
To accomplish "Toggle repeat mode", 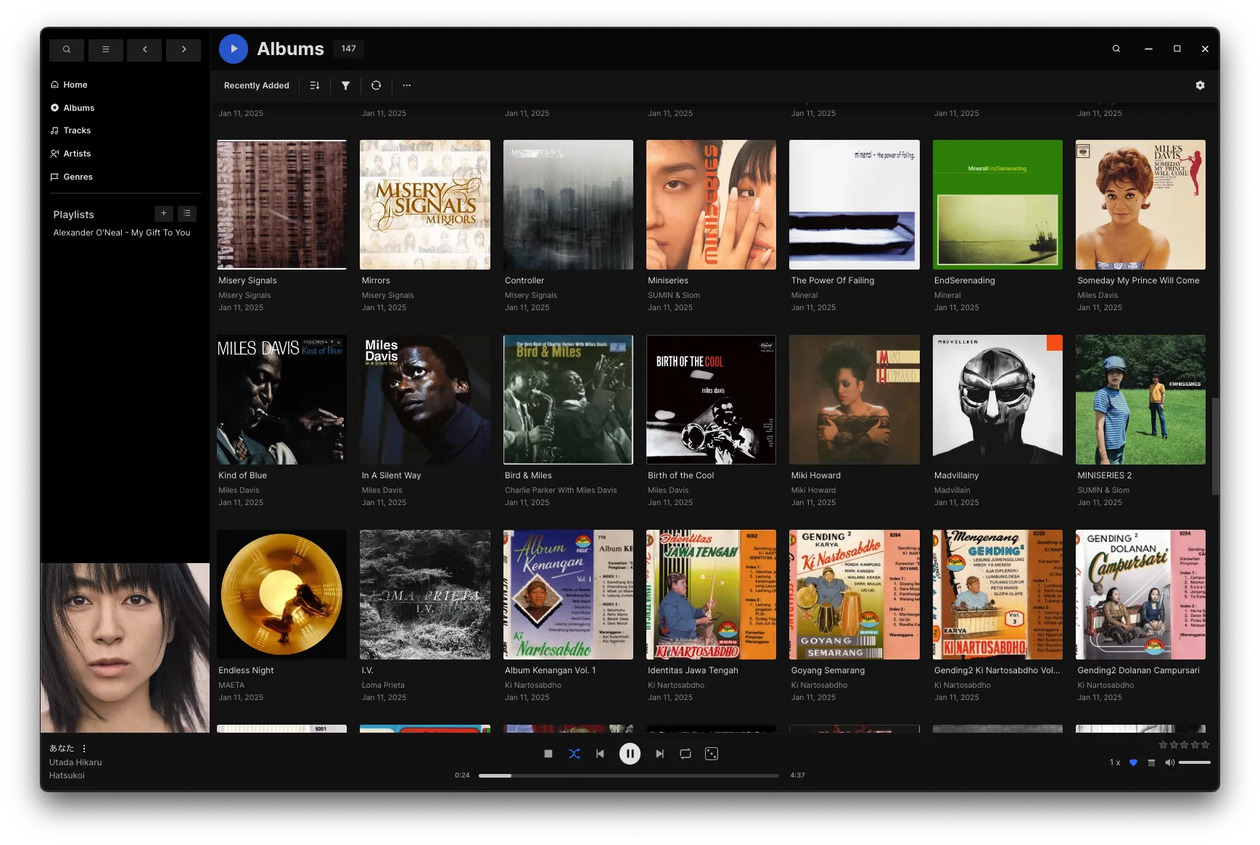I will point(685,754).
